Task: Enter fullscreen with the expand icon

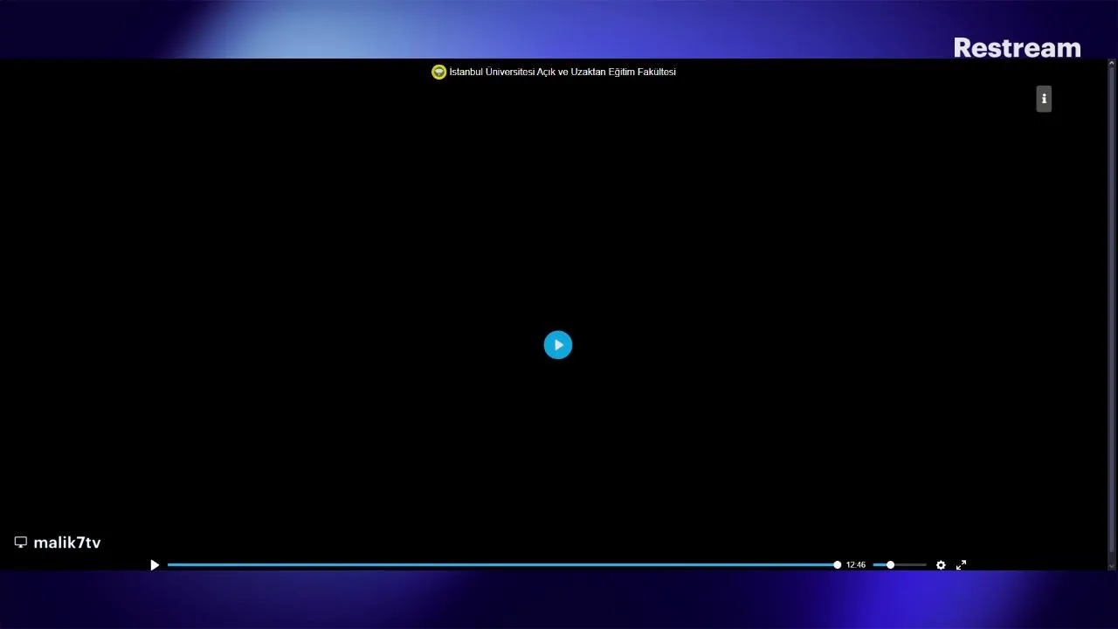Action: tap(961, 565)
